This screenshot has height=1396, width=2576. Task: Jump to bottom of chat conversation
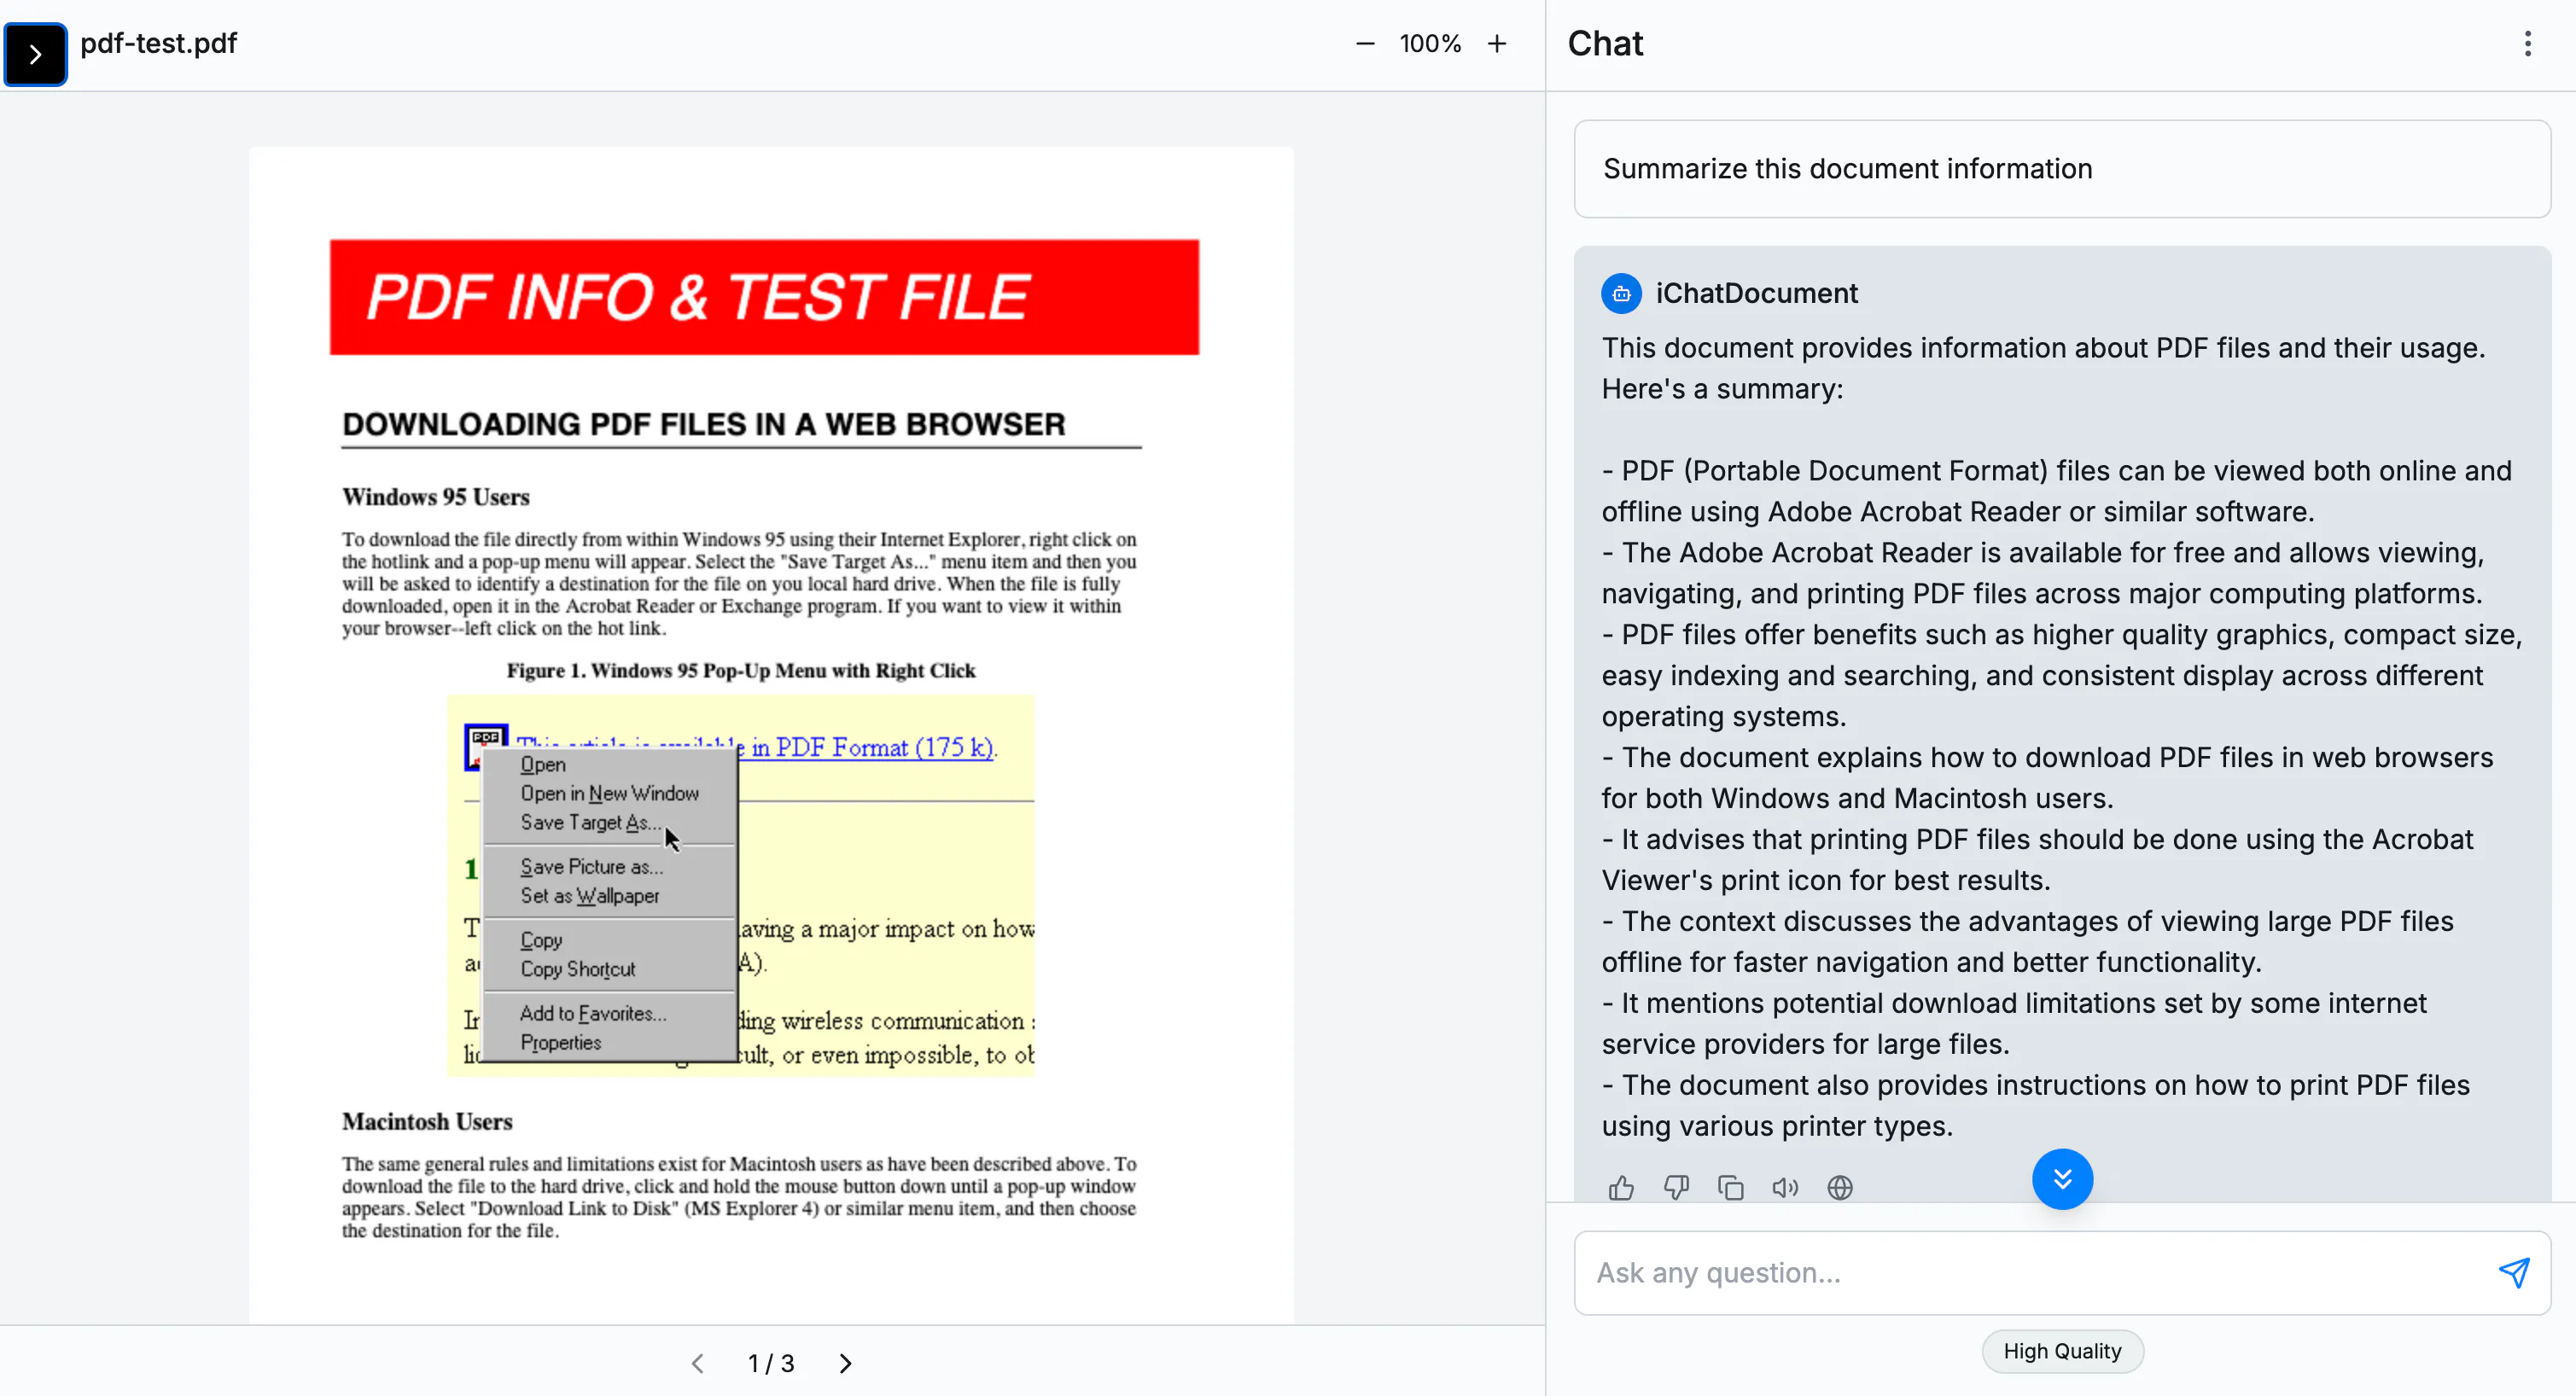(x=2062, y=1179)
